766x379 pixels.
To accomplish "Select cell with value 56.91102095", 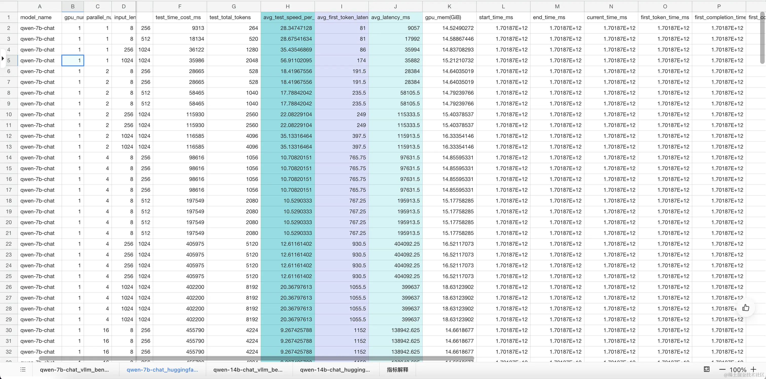I will point(288,60).
